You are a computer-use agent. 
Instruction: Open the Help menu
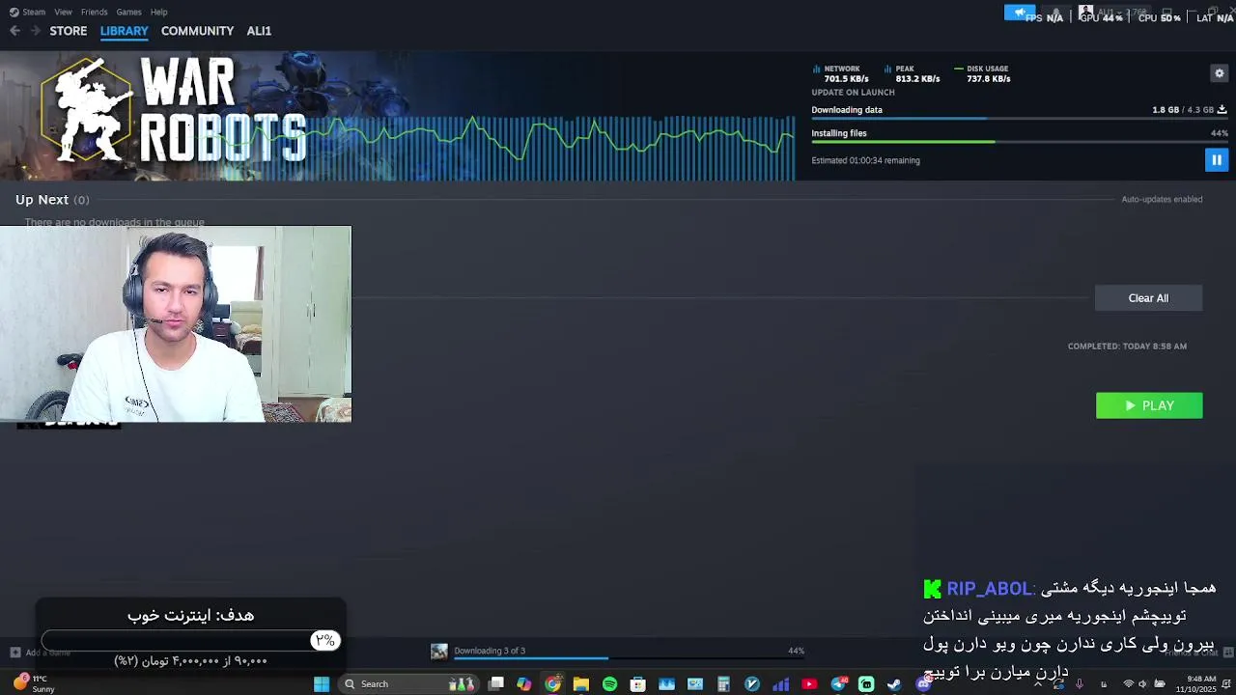click(x=159, y=12)
